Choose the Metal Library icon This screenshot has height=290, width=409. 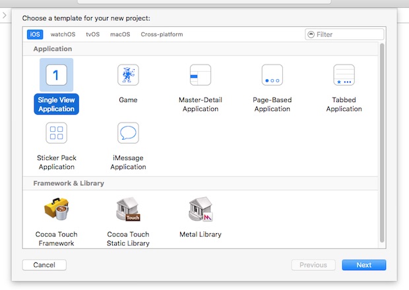click(201, 209)
